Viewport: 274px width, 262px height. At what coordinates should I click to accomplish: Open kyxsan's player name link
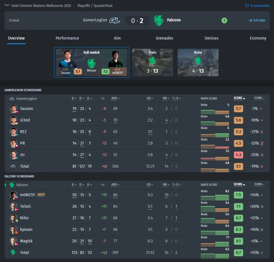[x=26, y=229]
